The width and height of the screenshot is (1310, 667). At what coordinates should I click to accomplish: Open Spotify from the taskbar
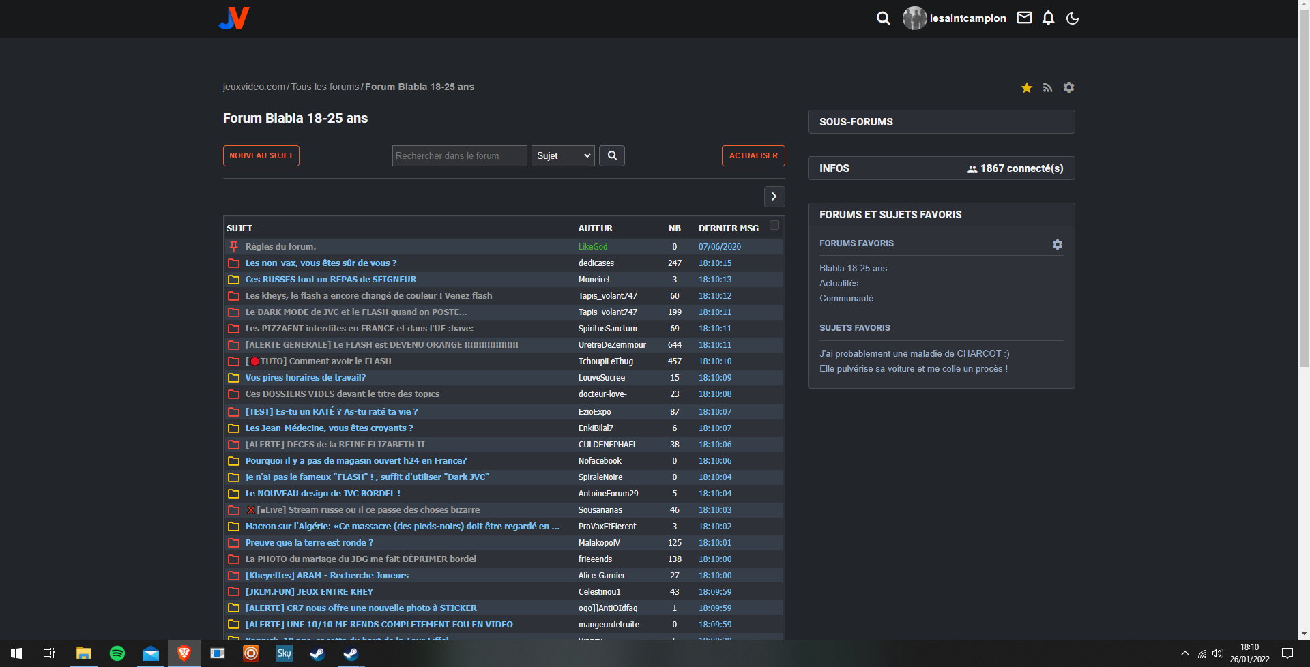pos(117,653)
